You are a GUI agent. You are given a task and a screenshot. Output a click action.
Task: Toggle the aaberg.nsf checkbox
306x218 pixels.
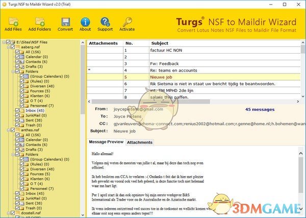point(13,47)
